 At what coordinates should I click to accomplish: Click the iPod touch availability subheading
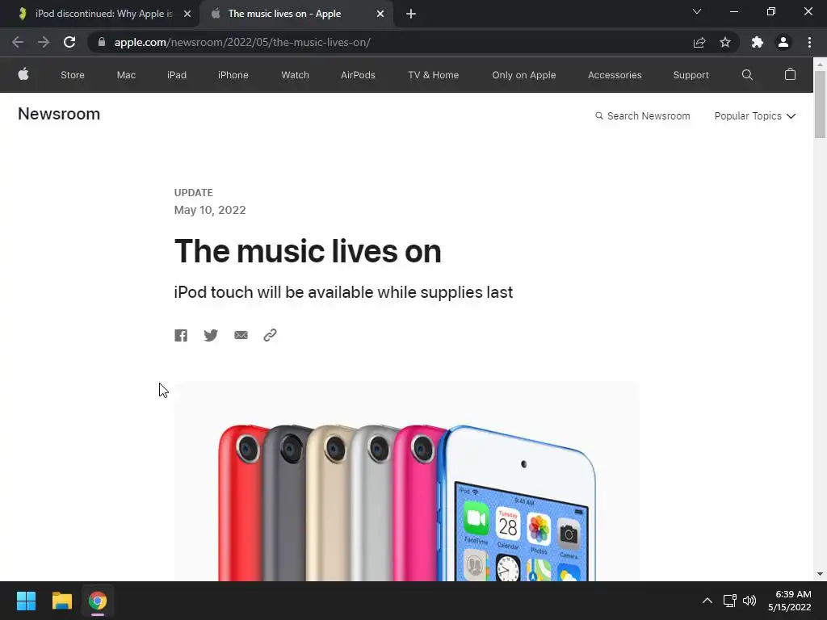pos(343,292)
